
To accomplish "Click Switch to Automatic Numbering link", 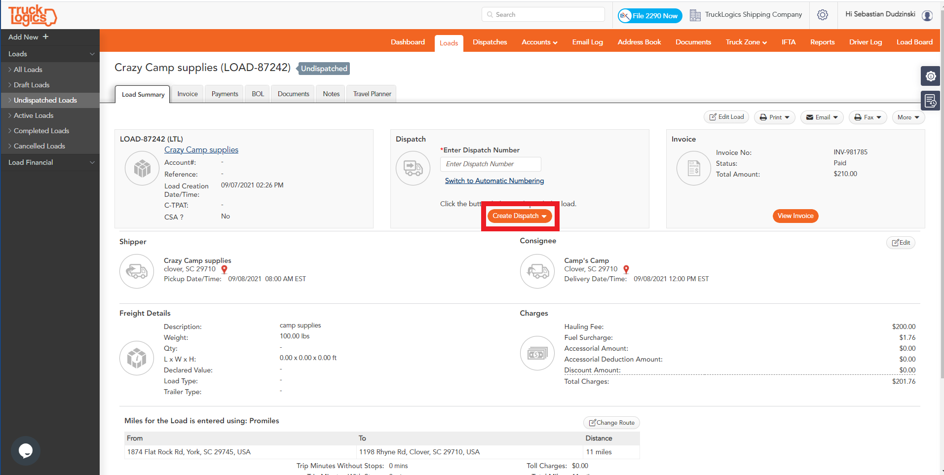I will (494, 181).
